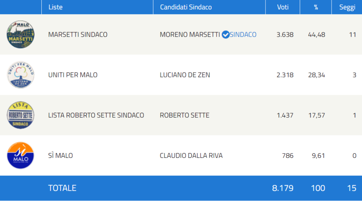Select candidate LUCIANO DE ZEN
The width and height of the screenshot is (362, 201).
(185, 75)
